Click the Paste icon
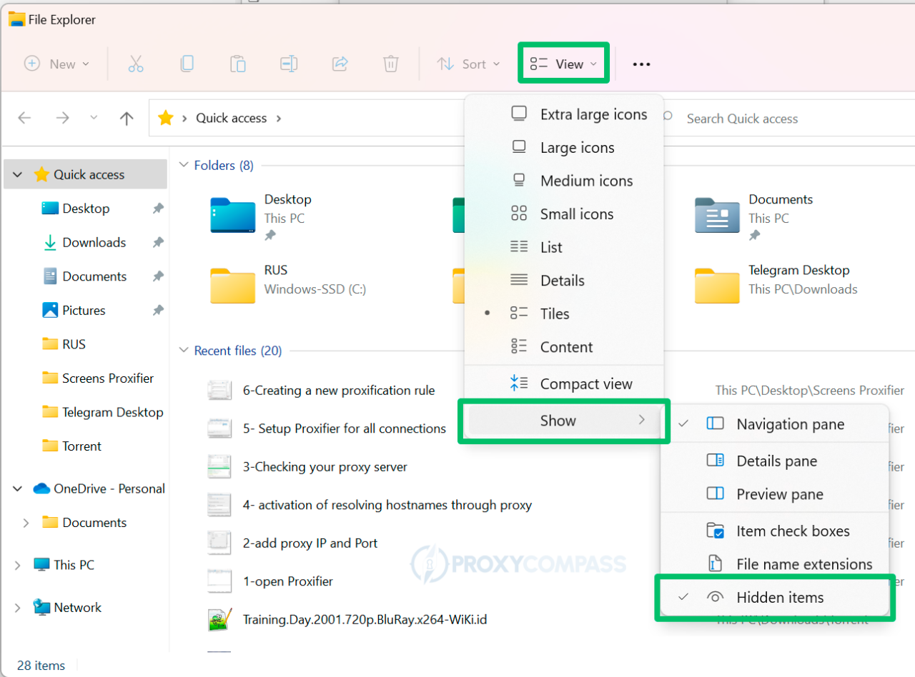The width and height of the screenshot is (915, 677). point(238,64)
